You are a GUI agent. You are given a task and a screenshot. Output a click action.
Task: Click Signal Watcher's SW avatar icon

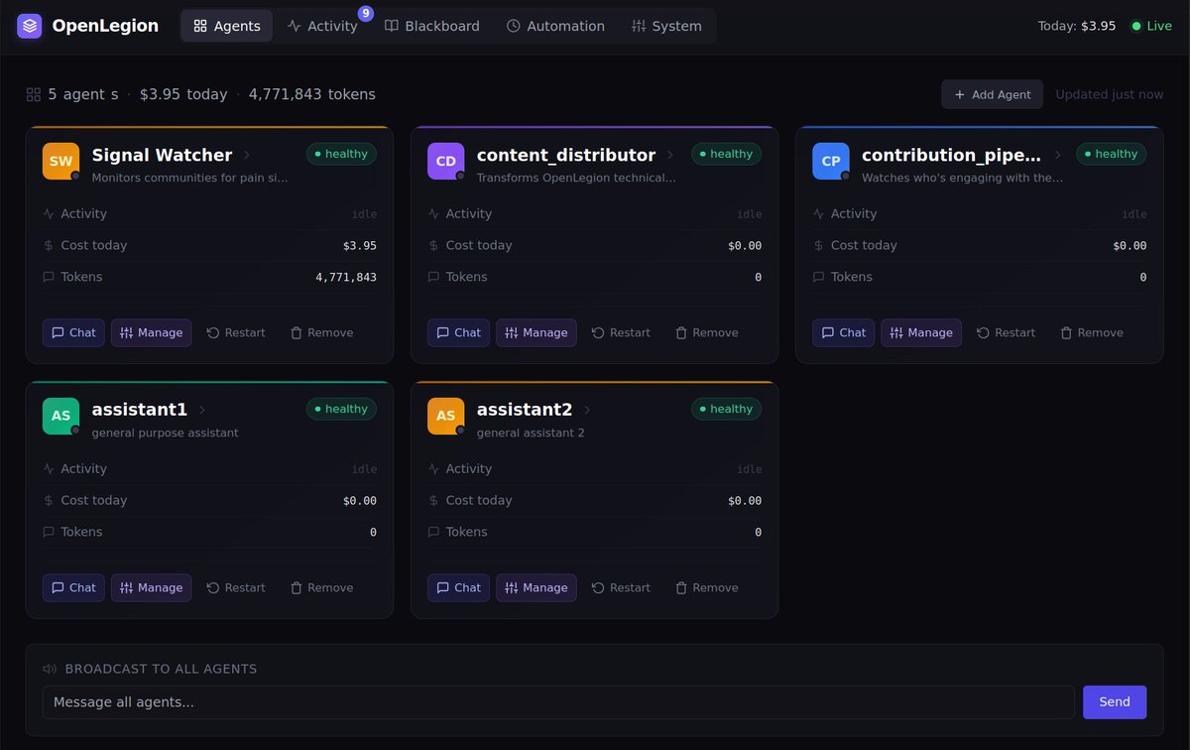pyautogui.click(x=60, y=159)
